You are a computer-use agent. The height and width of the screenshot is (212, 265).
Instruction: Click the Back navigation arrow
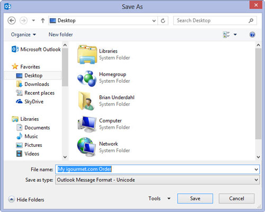12,21
